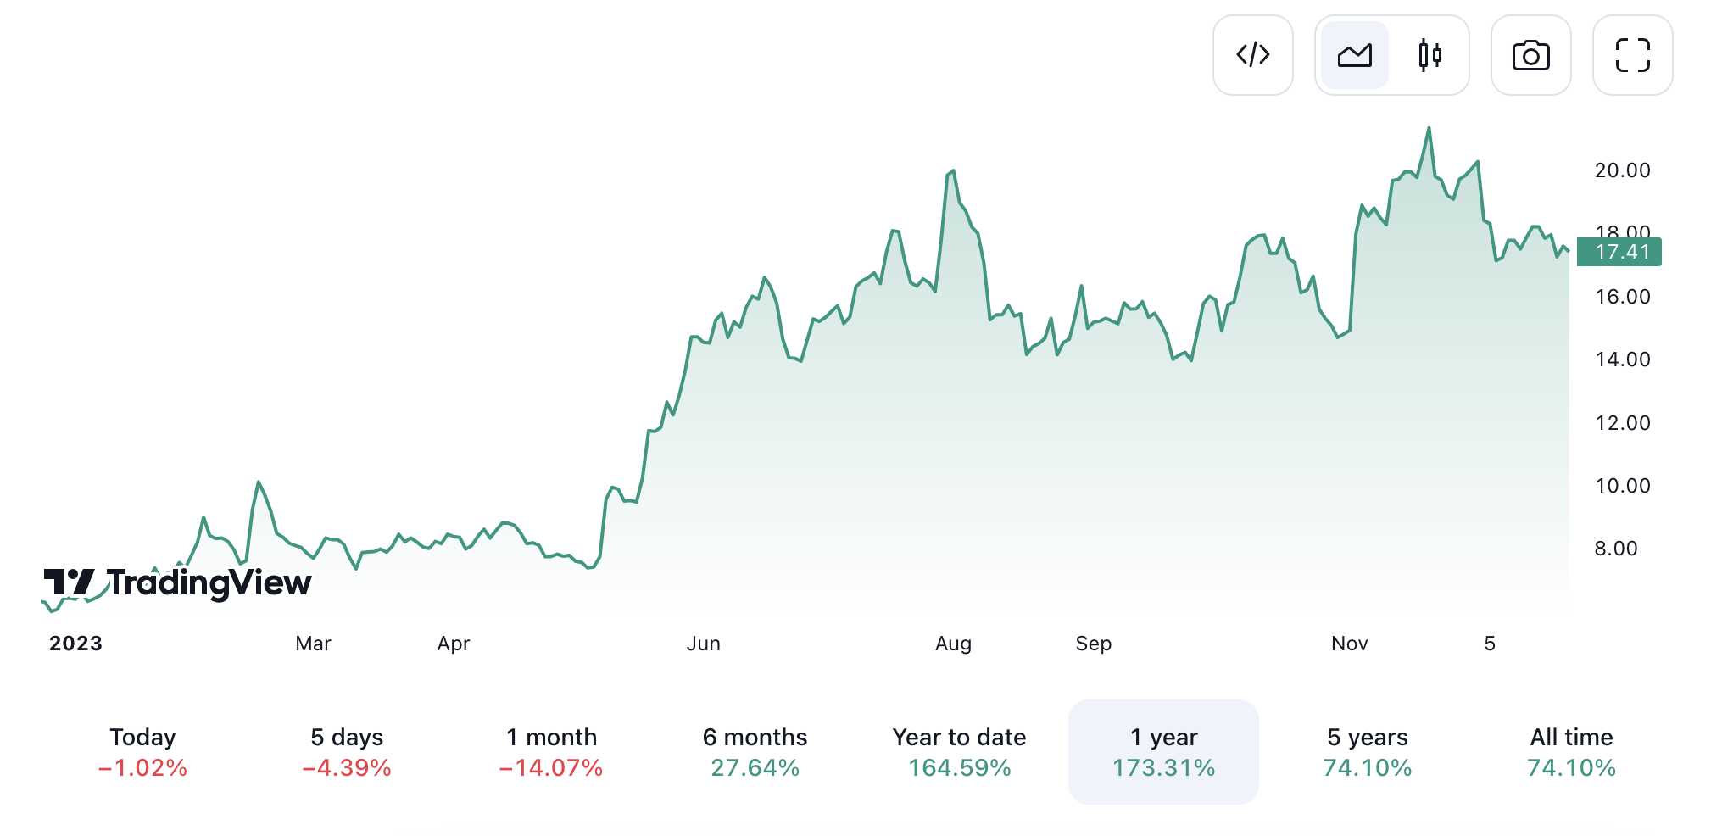
Task: Click the TradingView logo
Action: point(178,582)
